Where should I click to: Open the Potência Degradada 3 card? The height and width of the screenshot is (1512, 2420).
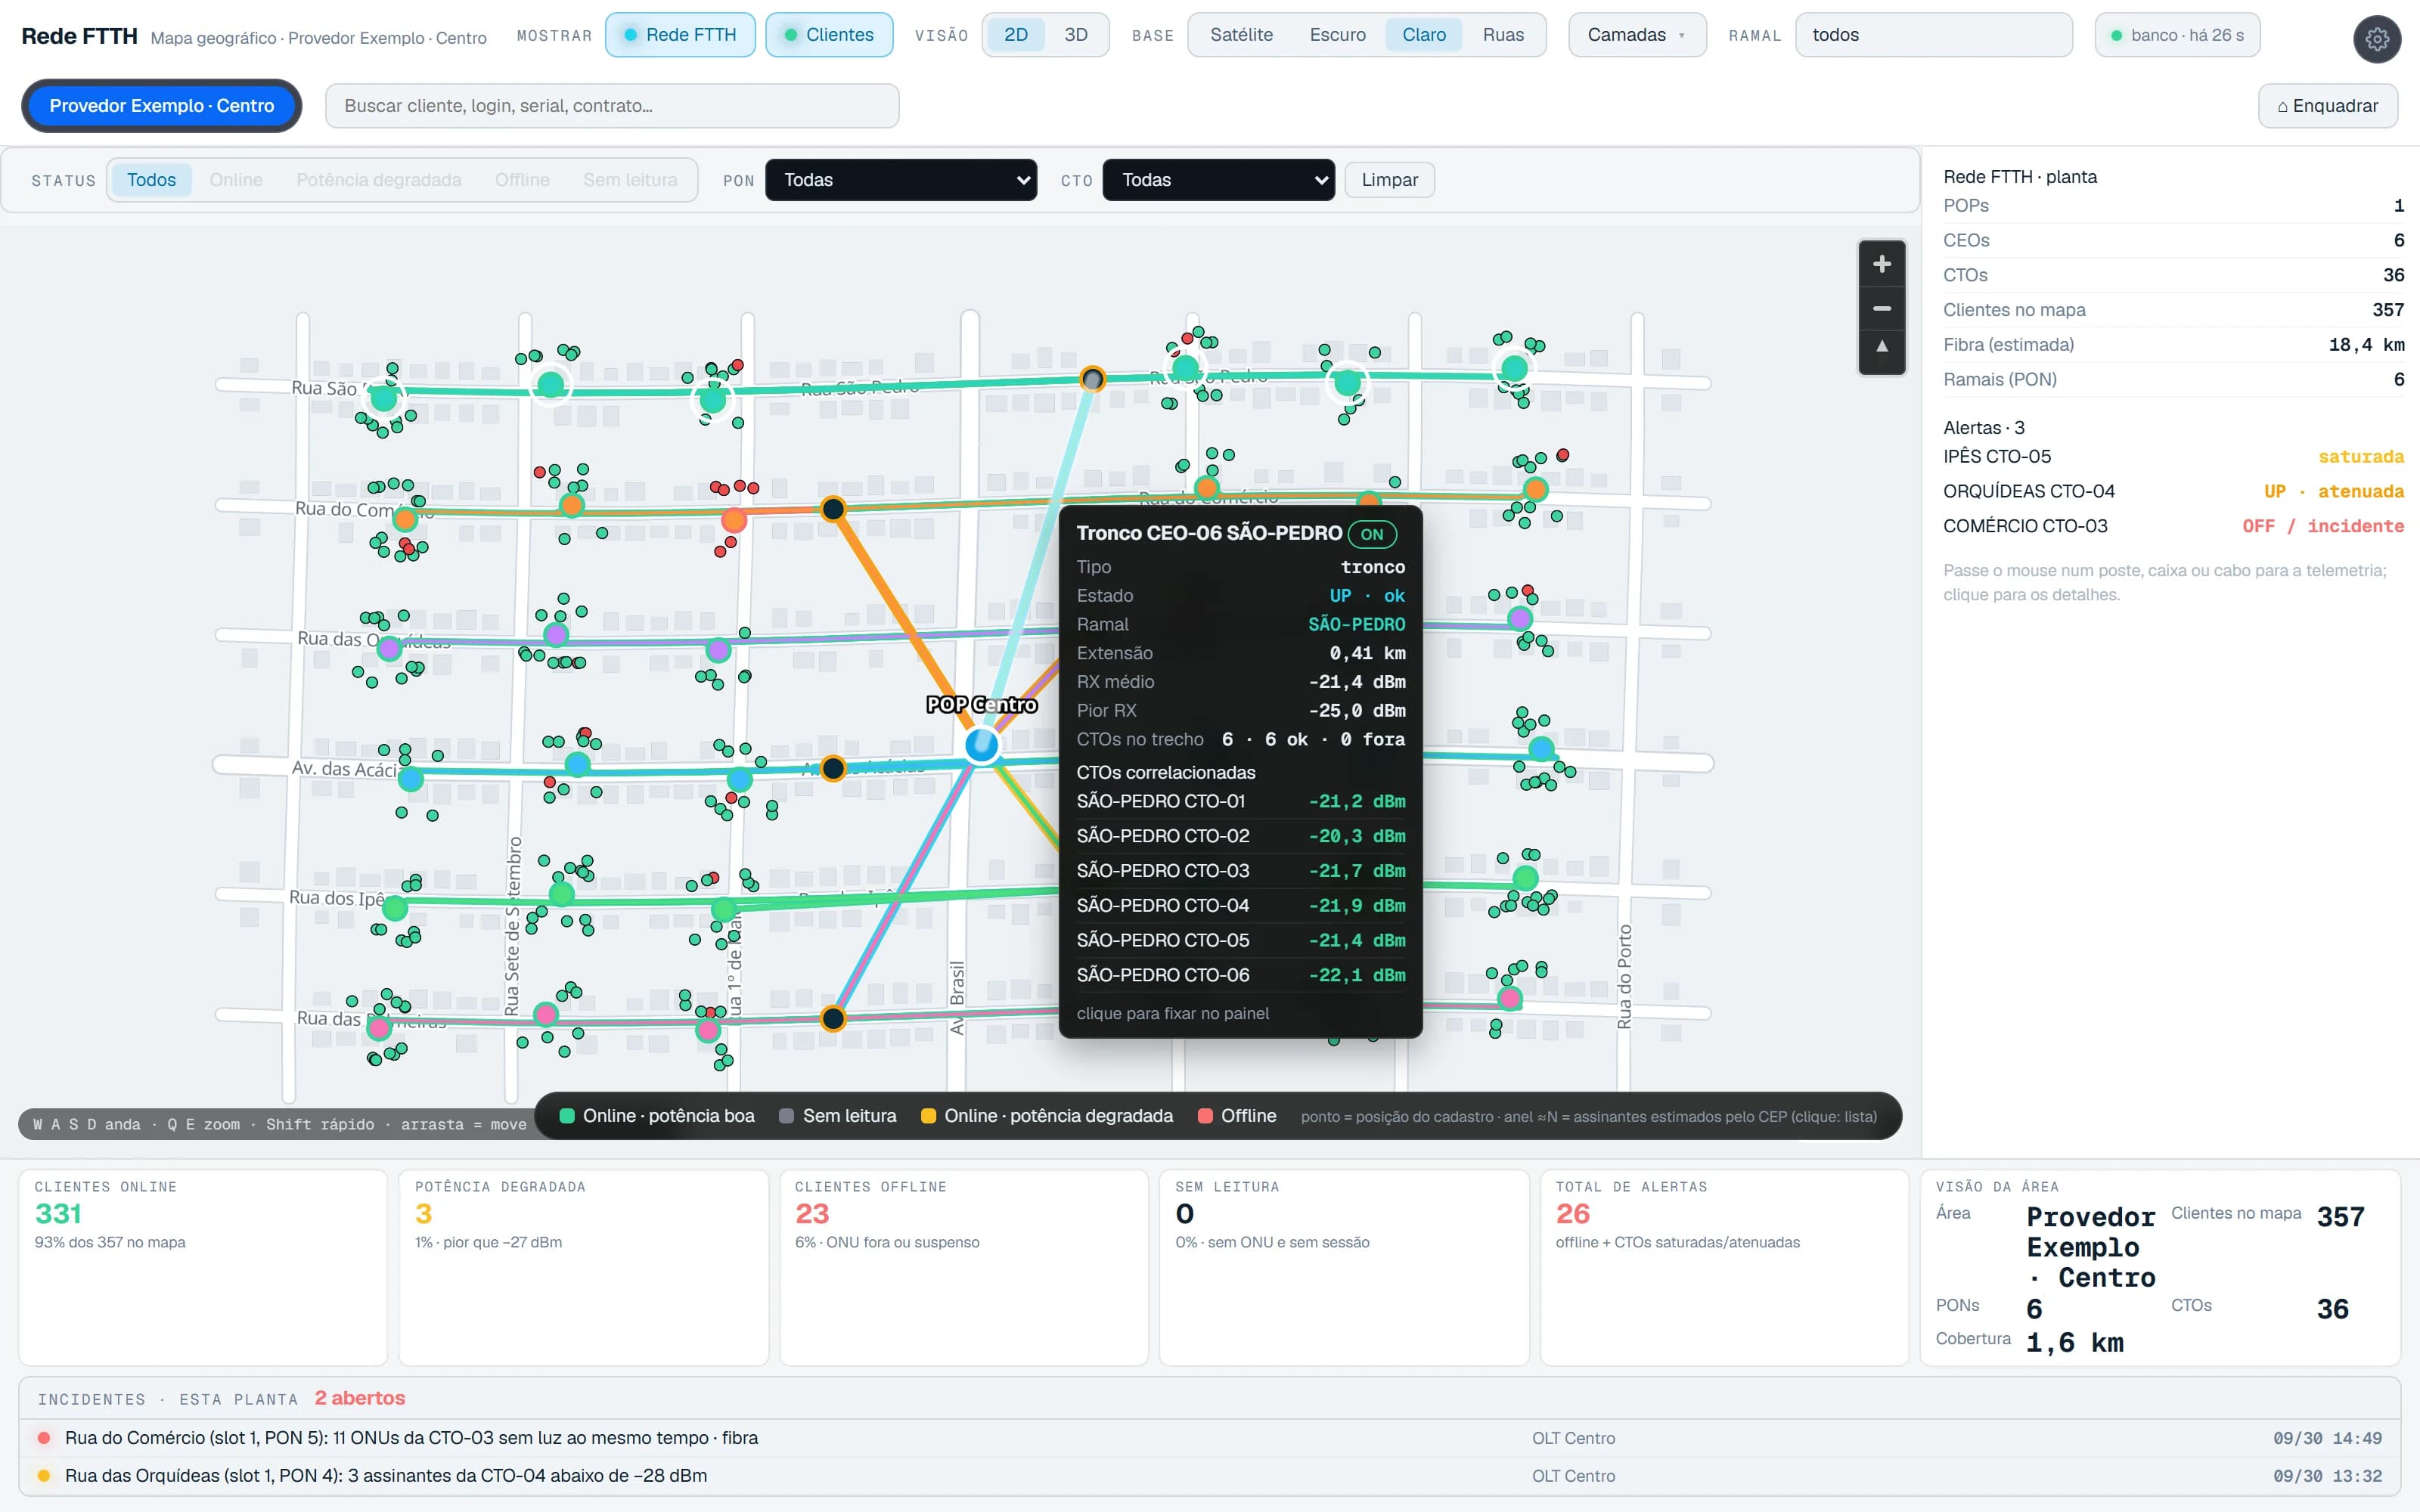584,1267
